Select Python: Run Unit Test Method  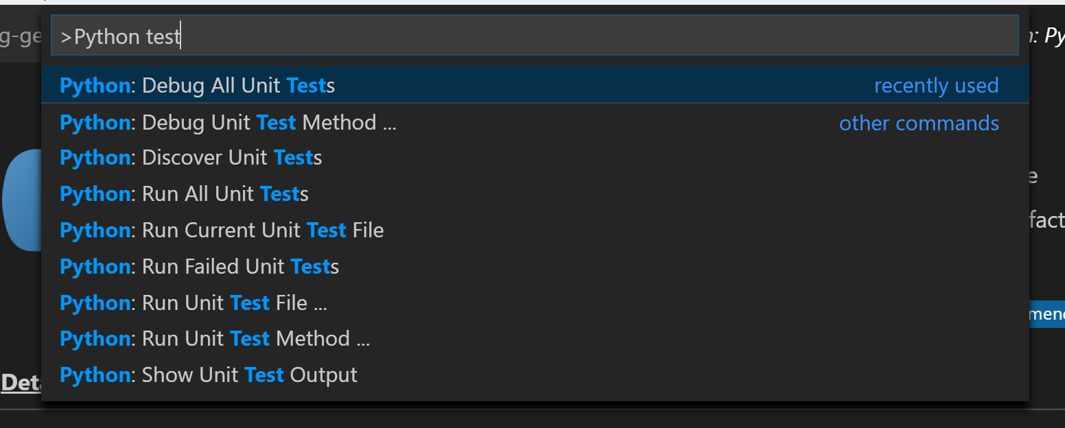tap(213, 338)
